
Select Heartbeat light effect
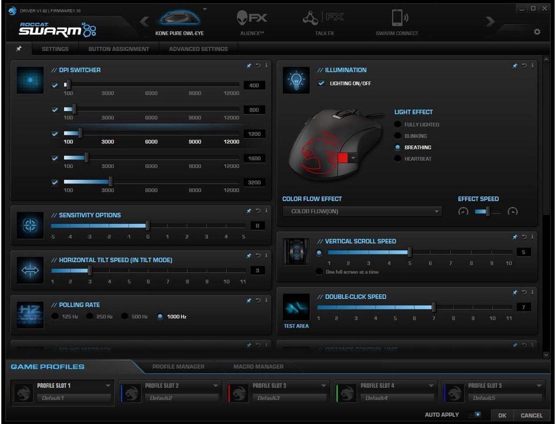click(397, 159)
